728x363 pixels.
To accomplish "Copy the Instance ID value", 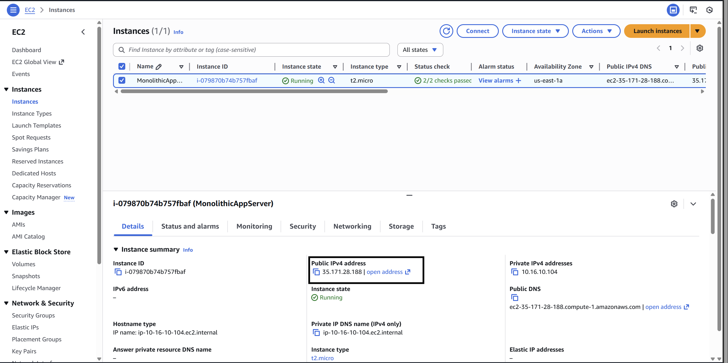I will [118, 272].
